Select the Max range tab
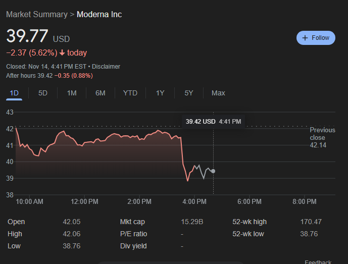The height and width of the screenshot is (264, 348). 218,93
